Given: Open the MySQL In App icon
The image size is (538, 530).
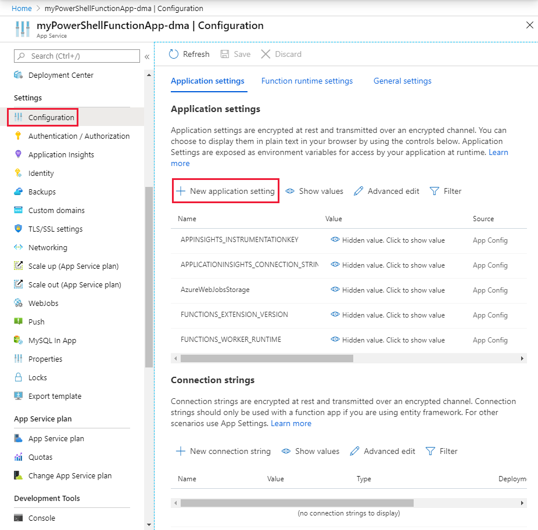Looking at the screenshot, I should point(18,340).
